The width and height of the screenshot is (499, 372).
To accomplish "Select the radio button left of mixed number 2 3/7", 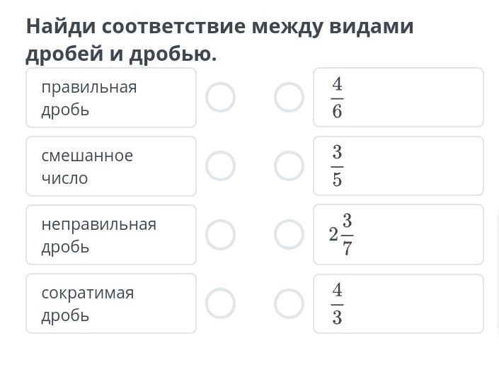I will click(289, 235).
